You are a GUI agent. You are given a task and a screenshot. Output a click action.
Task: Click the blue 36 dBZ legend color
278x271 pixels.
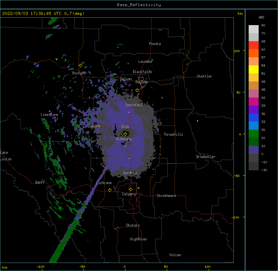pyautogui.click(x=253, y=117)
